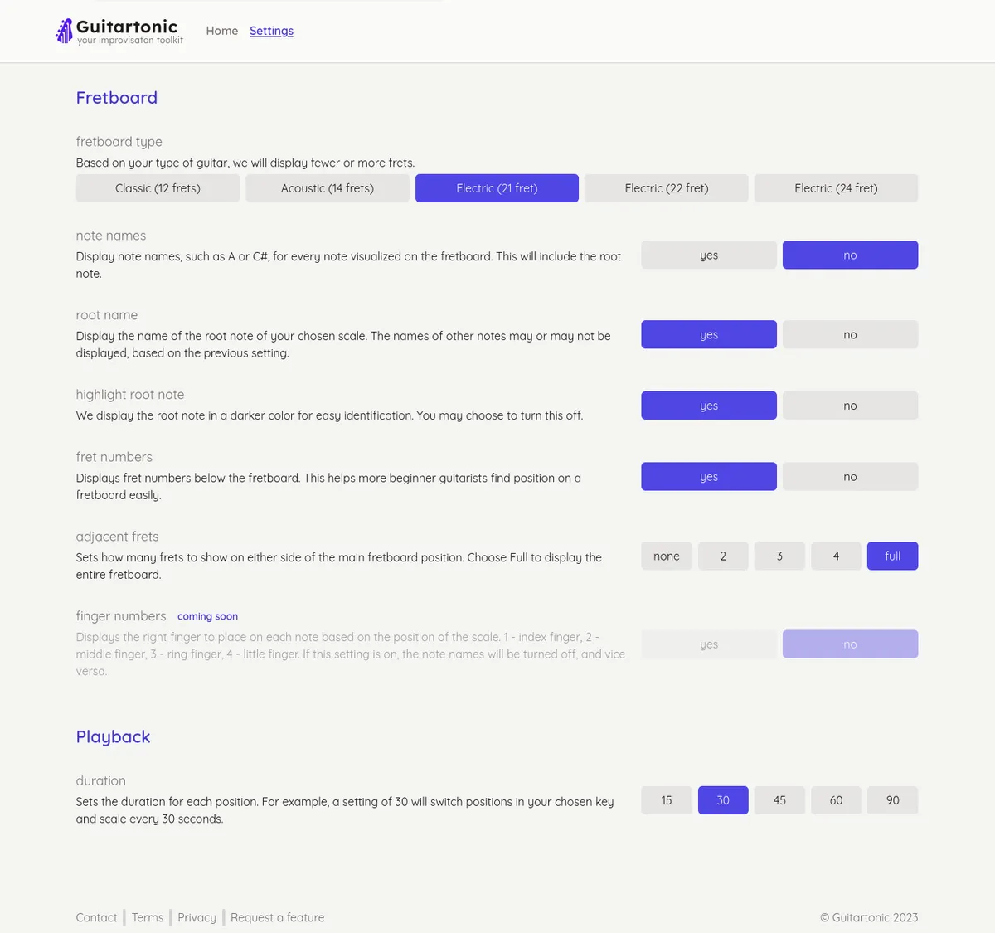
Task: Disable highlight root note option
Action: pyautogui.click(x=850, y=406)
